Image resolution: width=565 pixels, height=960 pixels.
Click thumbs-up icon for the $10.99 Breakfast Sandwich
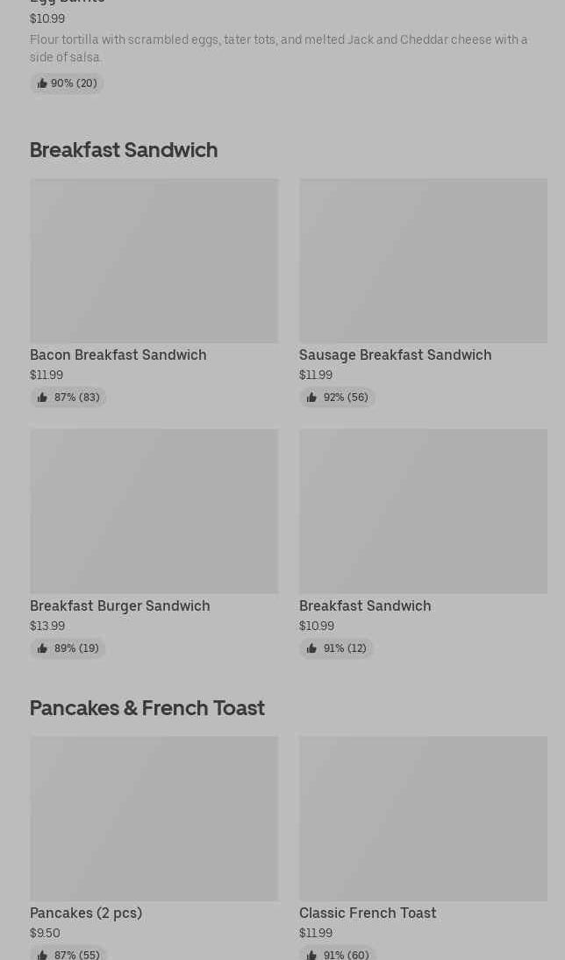(x=311, y=648)
